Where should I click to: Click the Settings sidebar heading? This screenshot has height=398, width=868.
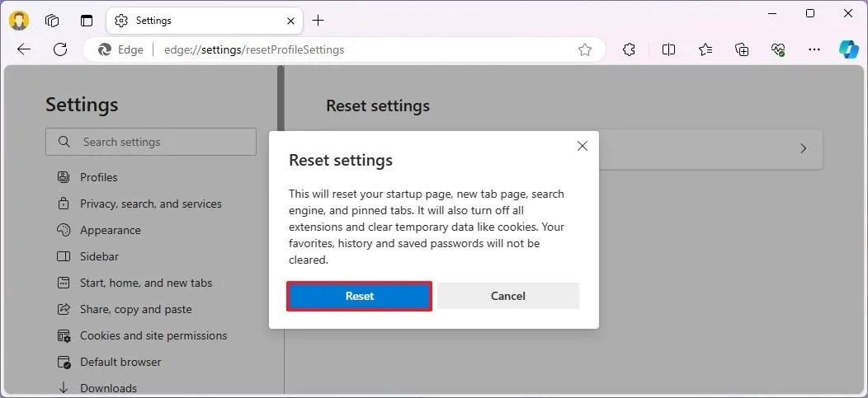tap(82, 105)
